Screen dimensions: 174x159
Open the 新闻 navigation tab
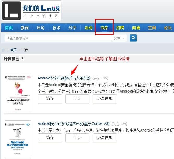click(25, 28)
